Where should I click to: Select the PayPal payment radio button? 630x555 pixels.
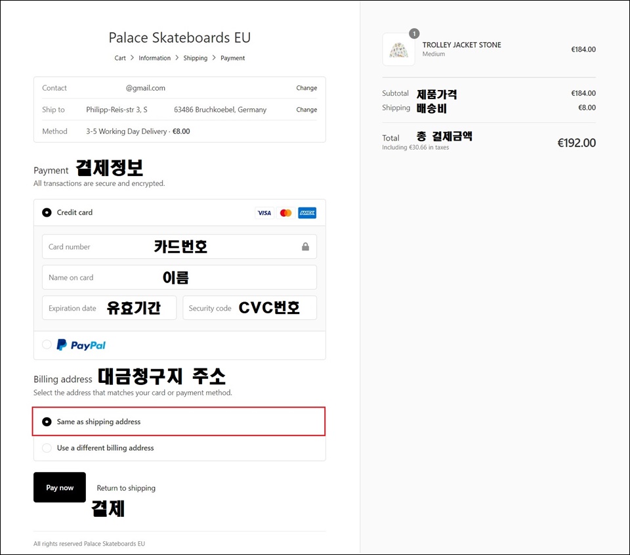[47, 345]
